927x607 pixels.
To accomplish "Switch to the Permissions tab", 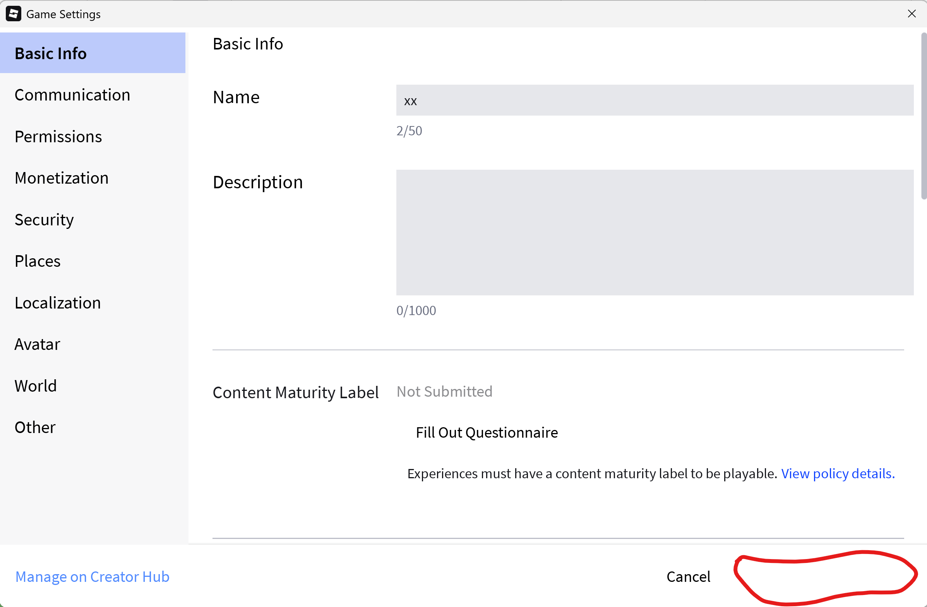I will [x=58, y=136].
